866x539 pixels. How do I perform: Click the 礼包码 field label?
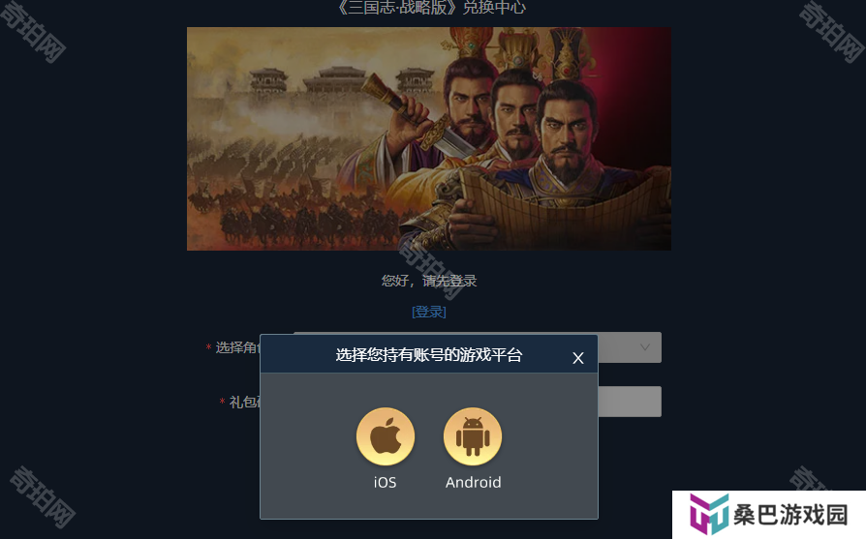click(x=244, y=402)
